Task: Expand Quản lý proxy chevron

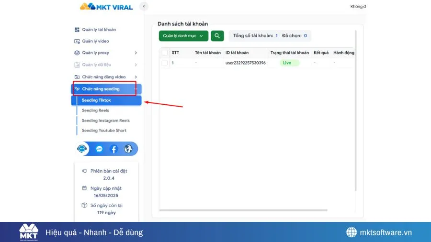Action: [x=136, y=53]
